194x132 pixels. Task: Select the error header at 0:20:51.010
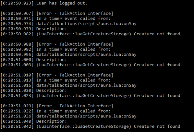[75, 75]
